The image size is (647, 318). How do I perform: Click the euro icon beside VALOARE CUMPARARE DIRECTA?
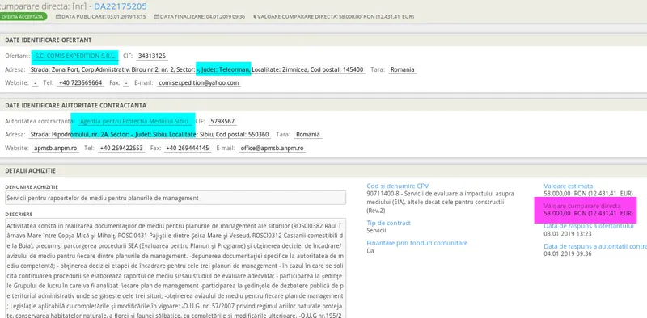point(255,17)
